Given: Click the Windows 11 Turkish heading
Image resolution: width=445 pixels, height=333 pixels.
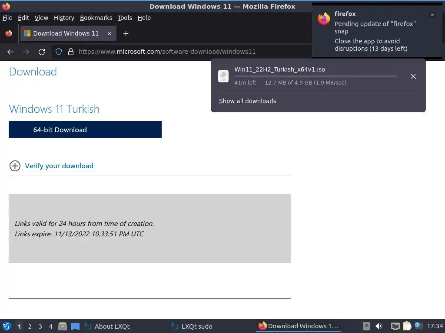Looking at the screenshot, I should coord(54,109).
